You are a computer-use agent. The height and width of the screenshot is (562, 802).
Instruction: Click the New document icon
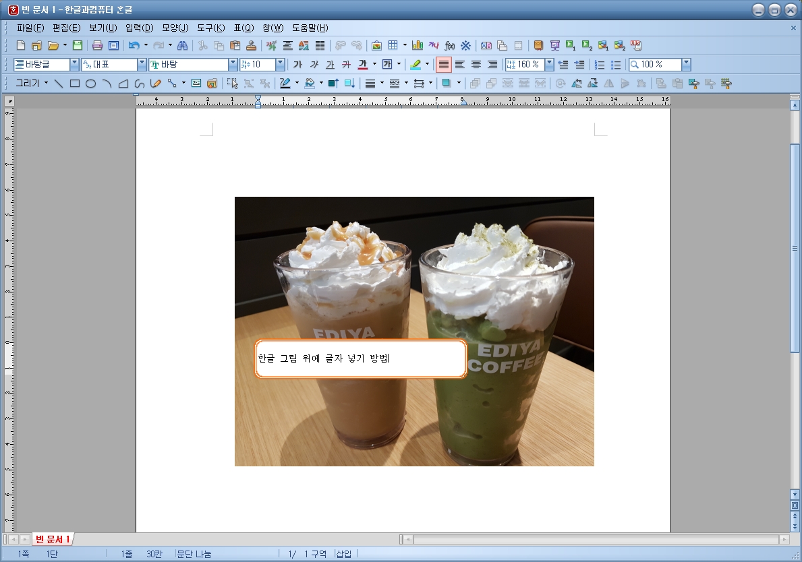[20, 45]
